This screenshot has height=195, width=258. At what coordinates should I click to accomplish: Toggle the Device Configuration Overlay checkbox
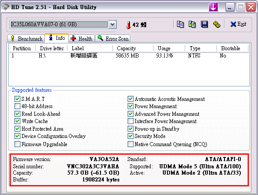click(17, 136)
